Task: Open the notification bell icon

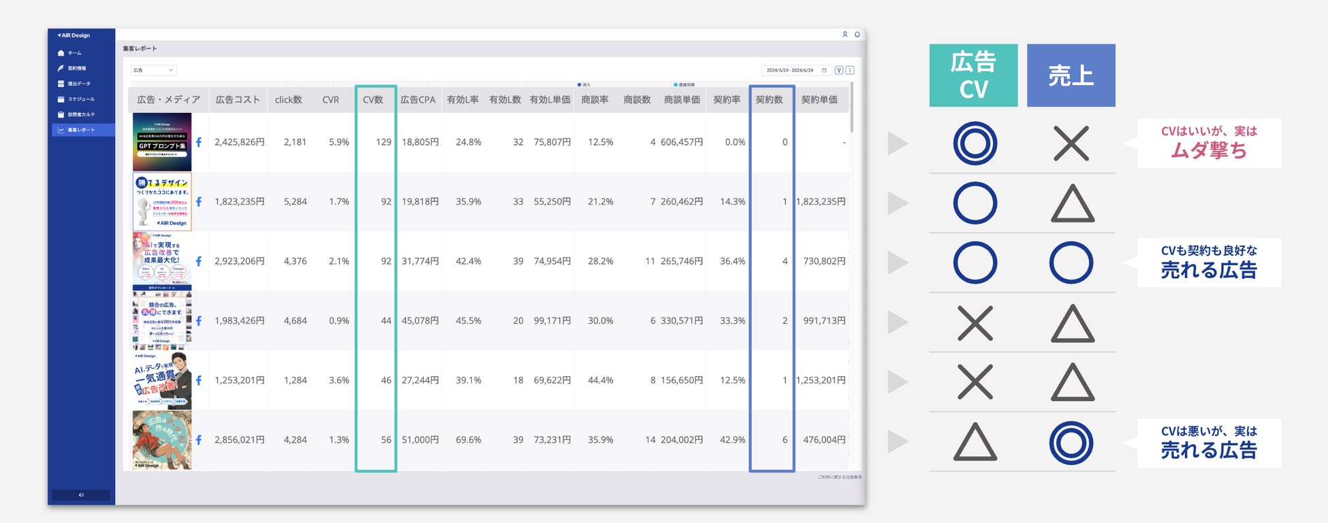Action: pos(857,34)
